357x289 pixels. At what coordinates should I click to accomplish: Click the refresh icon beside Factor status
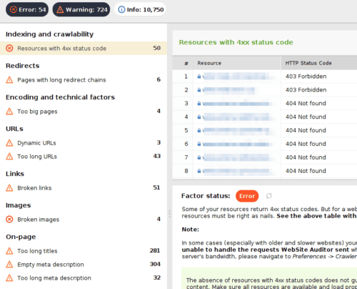tap(269, 196)
